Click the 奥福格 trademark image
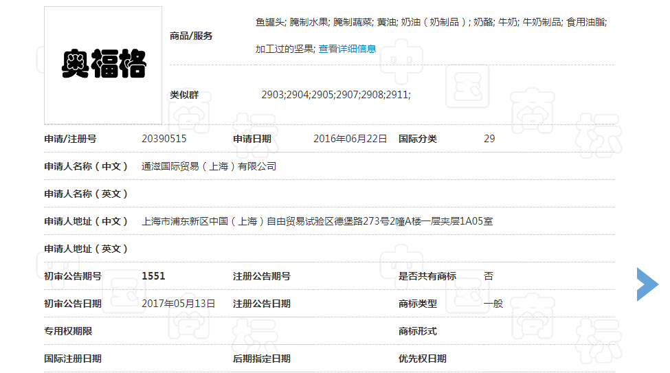This screenshot has height=373, width=670. point(103,65)
